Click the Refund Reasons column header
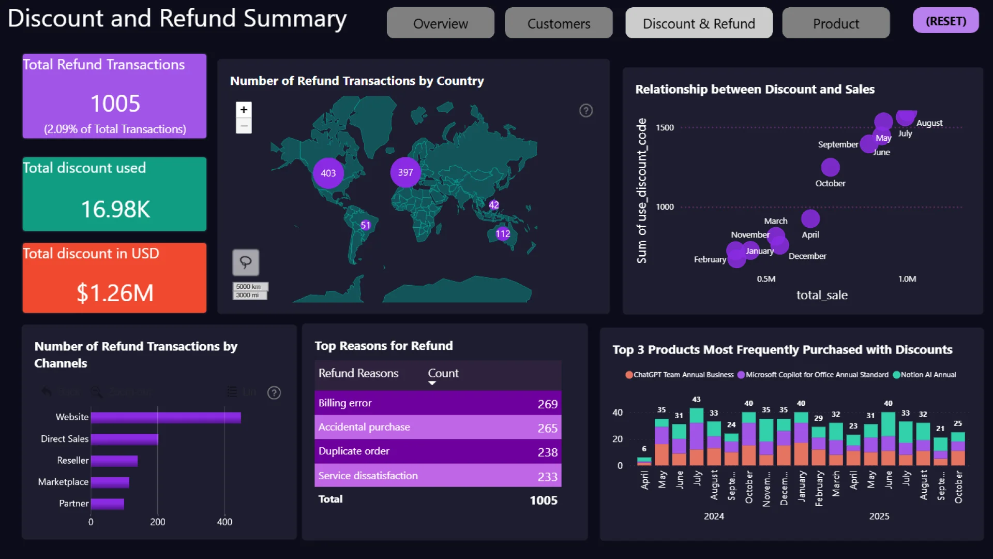993x559 pixels. coord(358,373)
